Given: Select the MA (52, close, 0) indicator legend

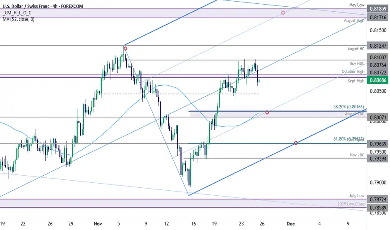Looking at the screenshot, I should 19,20.
